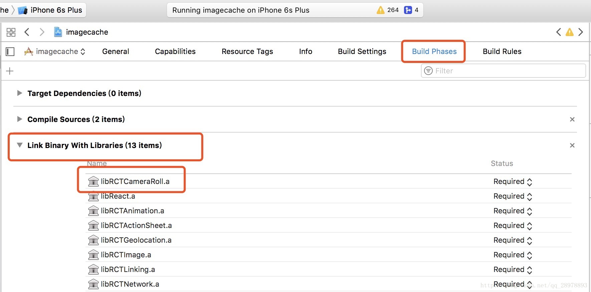Click the libRCTGeolocation.a library icon

click(93, 240)
